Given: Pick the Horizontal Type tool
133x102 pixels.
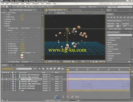Looking at the screenshot, I should click(32, 7).
